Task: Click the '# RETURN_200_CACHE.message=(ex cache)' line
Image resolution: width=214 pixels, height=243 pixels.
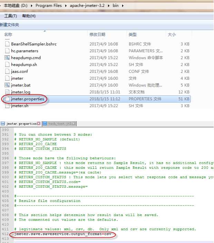Action: (58, 172)
